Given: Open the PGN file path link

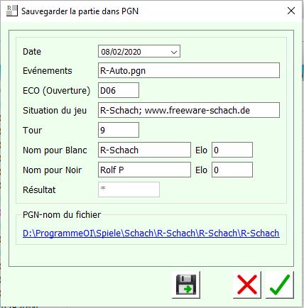Looking at the screenshot, I should (x=151, y=233).
